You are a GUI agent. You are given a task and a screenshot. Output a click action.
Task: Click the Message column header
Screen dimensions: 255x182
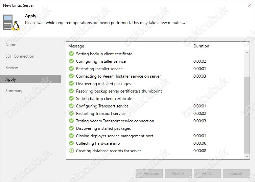128,46
